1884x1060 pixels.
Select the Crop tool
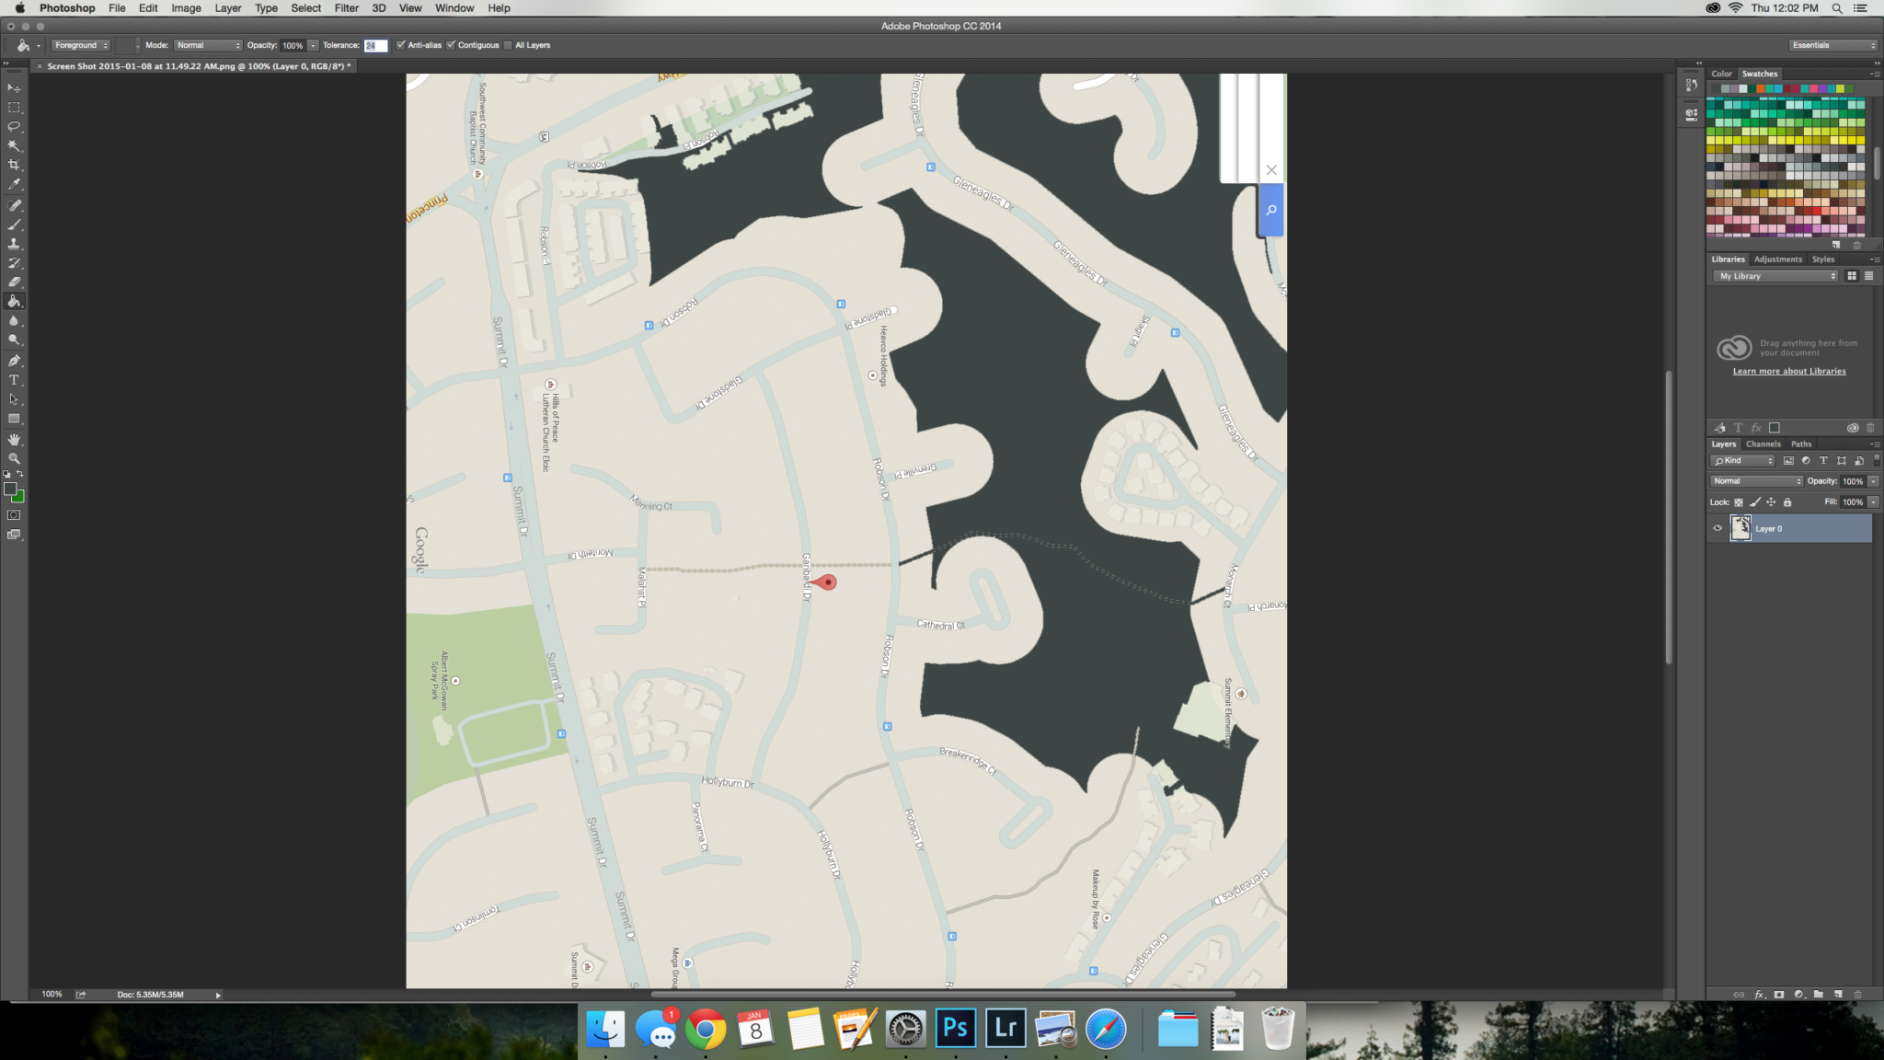[x=14, y=165]
